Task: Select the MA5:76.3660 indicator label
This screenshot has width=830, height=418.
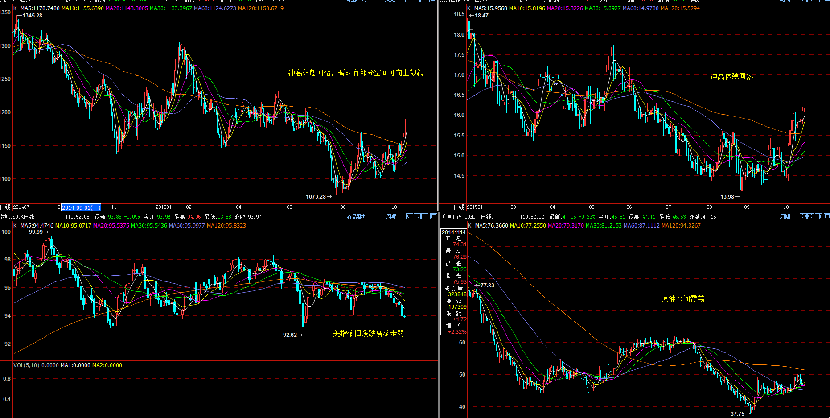Action: pos(492,226)
